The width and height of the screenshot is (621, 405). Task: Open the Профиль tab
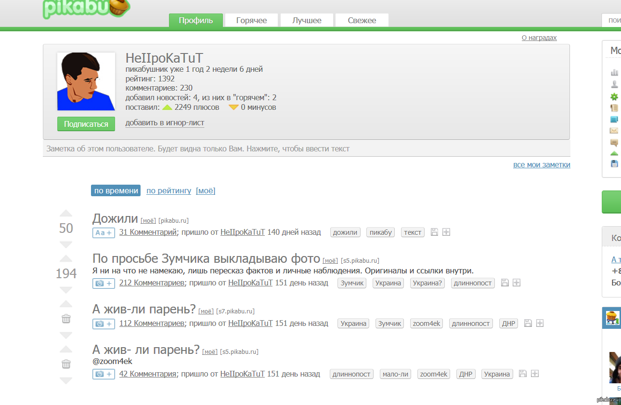pos(196,20)
